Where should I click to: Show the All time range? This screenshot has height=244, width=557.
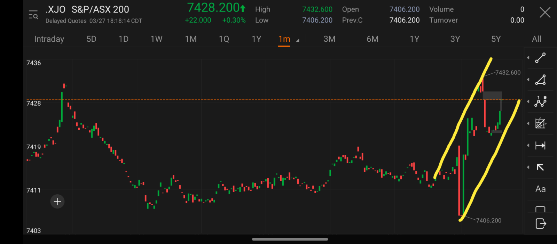[536, 39]
